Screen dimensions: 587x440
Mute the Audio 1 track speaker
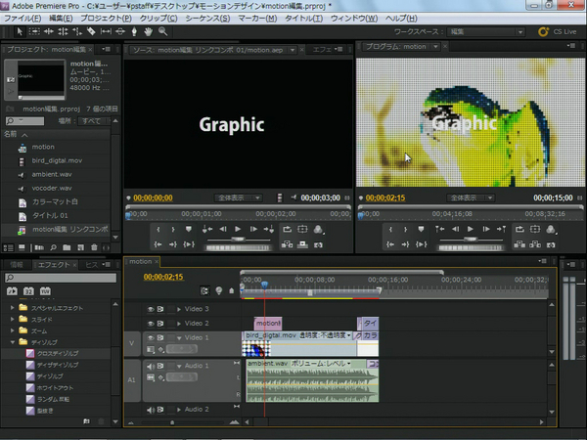151,367
